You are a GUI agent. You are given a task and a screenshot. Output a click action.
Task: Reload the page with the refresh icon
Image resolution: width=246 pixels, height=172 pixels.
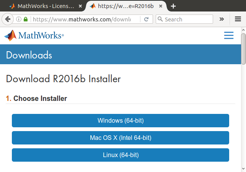147,19
